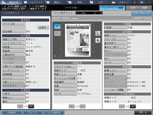Click the page preview thumbnail

tap(78, 40)
